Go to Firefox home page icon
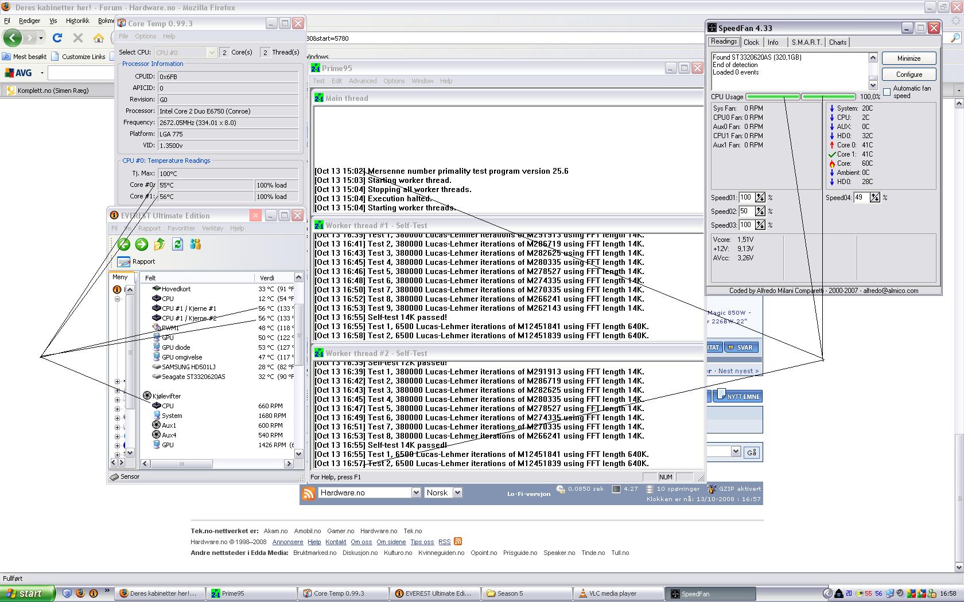The height and width of the screenshot is (602, 964). (99, 38)
